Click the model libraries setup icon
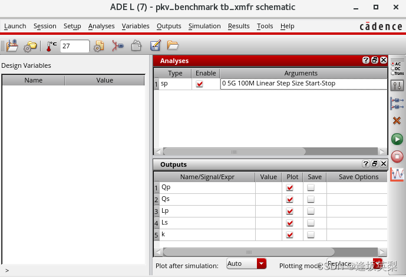This screenshot has height=277, width=406. click(x=98, y=47)
